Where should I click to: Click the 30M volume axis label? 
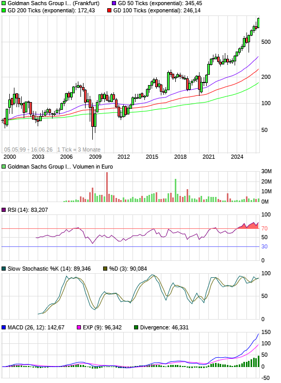coord(267,172)
